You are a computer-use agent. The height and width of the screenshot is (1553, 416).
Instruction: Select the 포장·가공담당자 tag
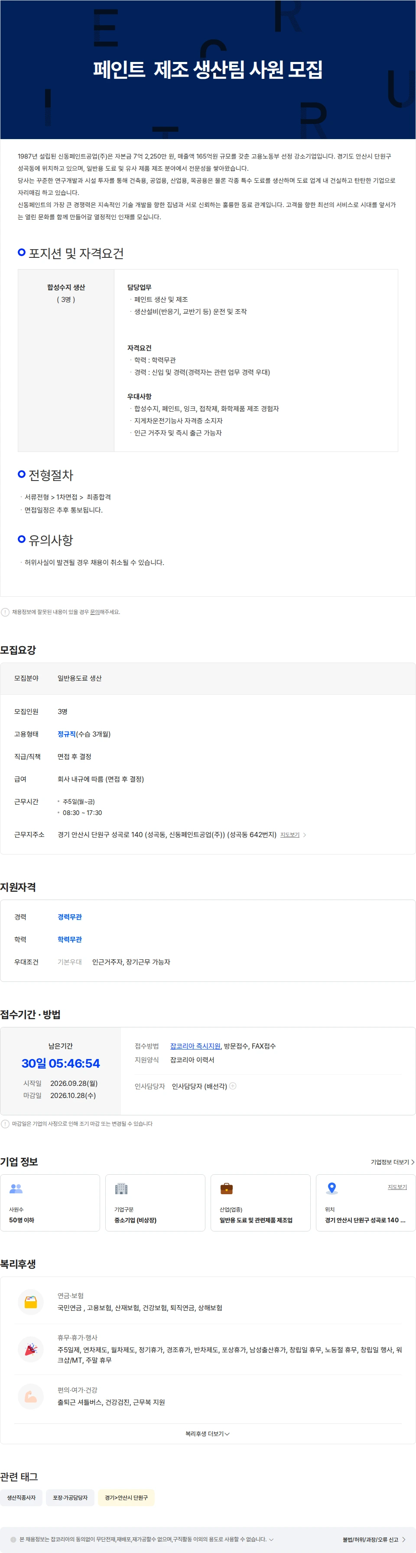point(70,1498)
